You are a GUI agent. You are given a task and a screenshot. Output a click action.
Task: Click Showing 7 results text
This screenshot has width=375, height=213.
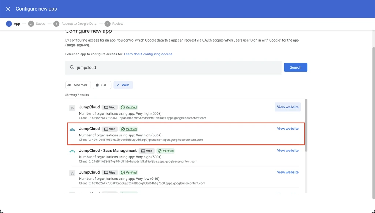point(77,95)
